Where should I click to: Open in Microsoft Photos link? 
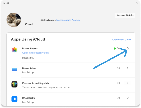(36, 53)
